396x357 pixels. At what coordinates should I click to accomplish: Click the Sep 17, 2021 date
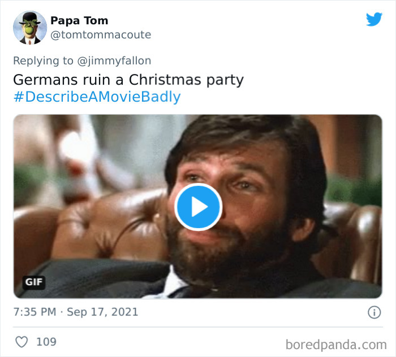102,312
